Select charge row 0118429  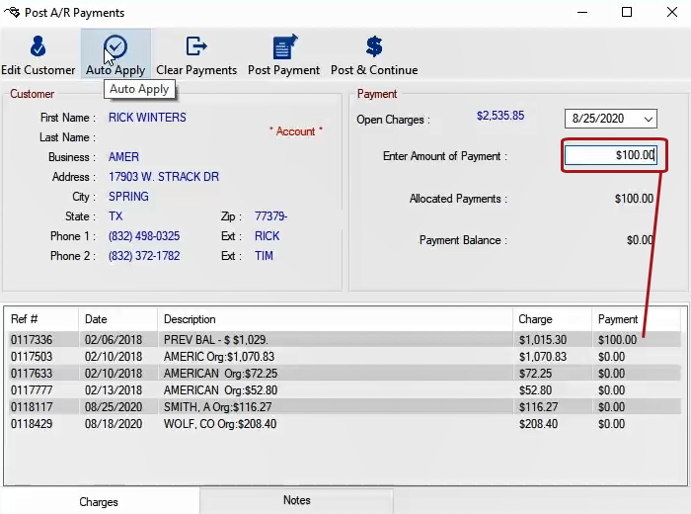[x=344, y=423]
